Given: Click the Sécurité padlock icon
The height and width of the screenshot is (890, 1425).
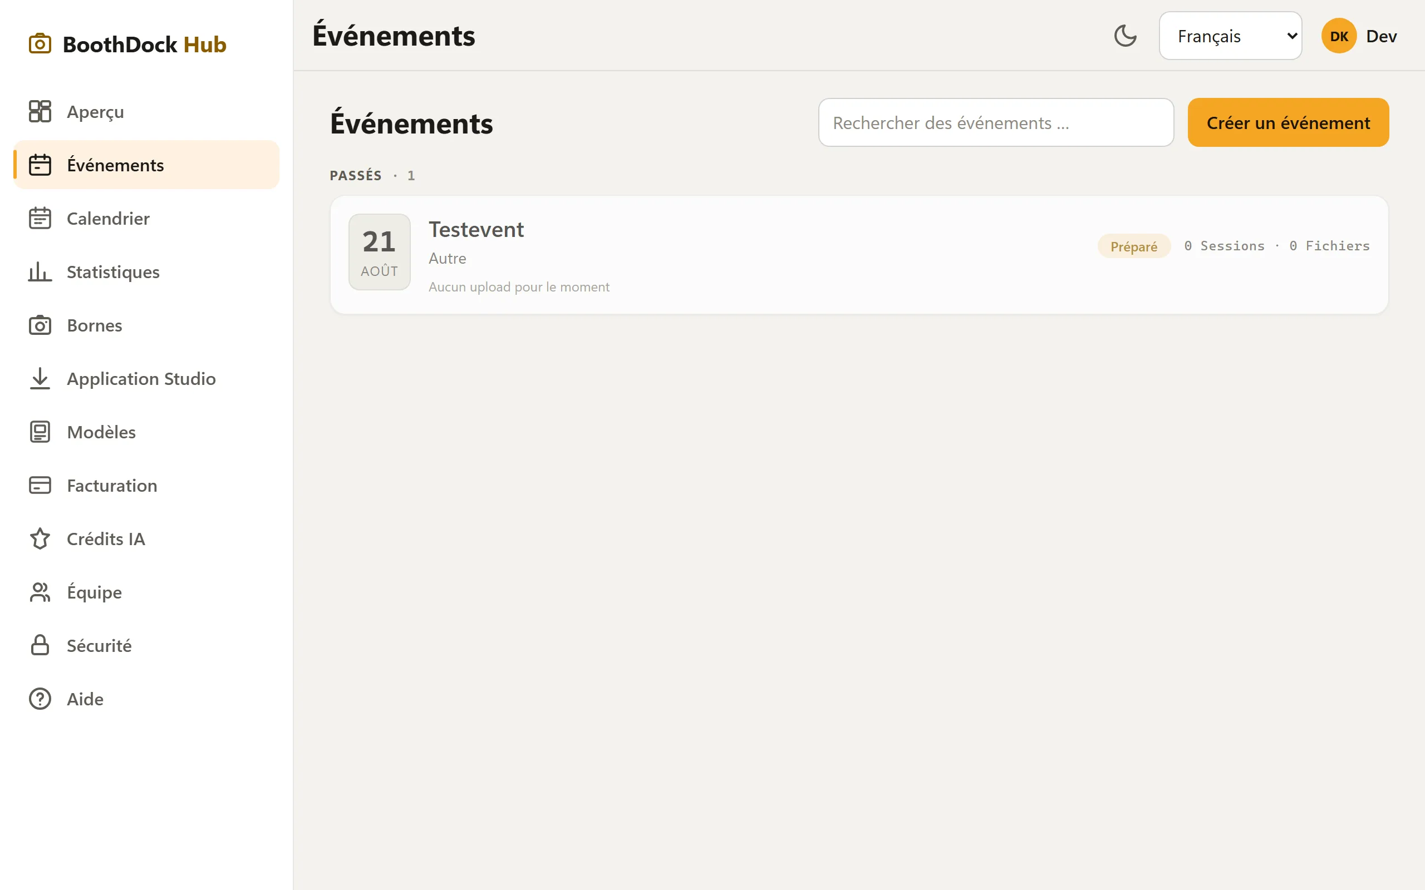Looking at the screenshot, I should 40,646.
